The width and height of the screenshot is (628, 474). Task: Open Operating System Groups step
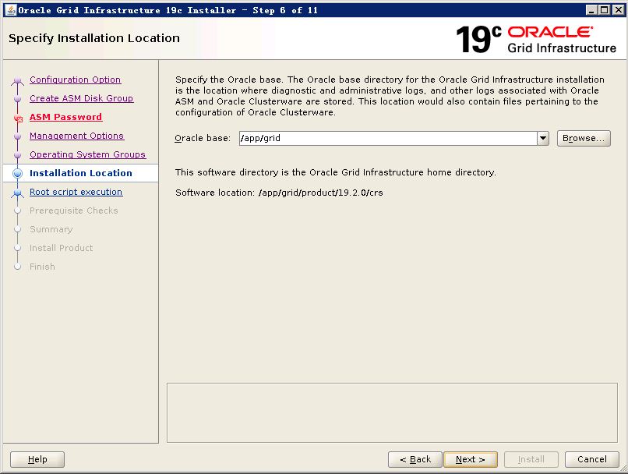coord(88,154)
